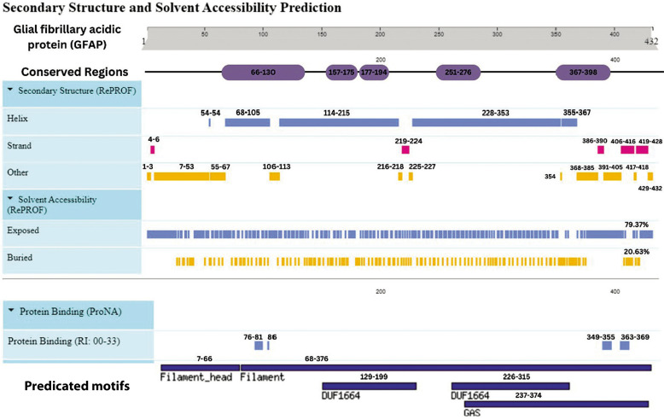Collapse the Secondary Structure (RePROF) section triangle
664x420 pixels.
10,90
